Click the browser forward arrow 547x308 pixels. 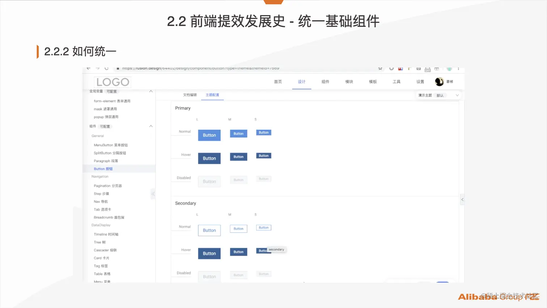click(98, 68)
